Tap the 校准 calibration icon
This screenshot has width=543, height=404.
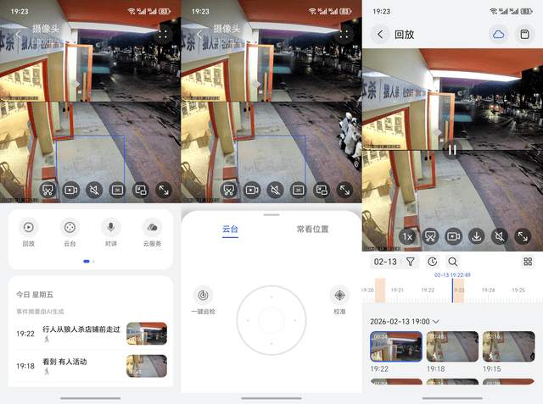click(339, 296)
